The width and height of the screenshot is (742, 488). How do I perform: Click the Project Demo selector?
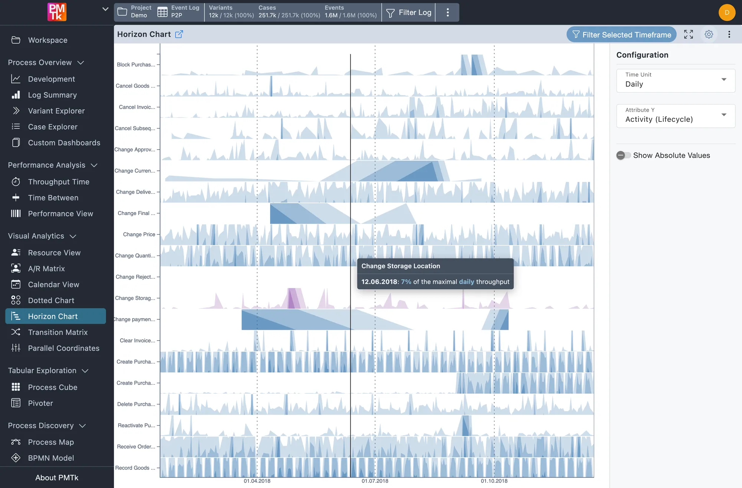tap(134, 12)
